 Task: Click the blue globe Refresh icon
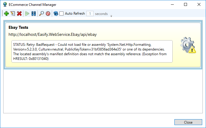tap(56, 14)
